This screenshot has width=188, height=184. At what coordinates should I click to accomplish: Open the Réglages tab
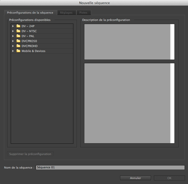pyautogui.click(x=66, y=13)
